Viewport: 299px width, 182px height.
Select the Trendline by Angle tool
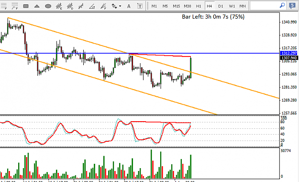pyautogui.click(x=92, y=6)
